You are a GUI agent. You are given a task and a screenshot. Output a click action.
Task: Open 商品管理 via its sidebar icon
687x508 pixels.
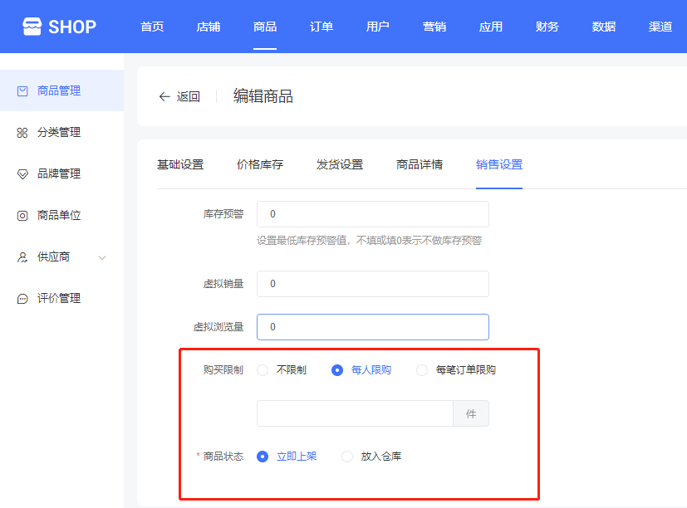tap(22, 91)
